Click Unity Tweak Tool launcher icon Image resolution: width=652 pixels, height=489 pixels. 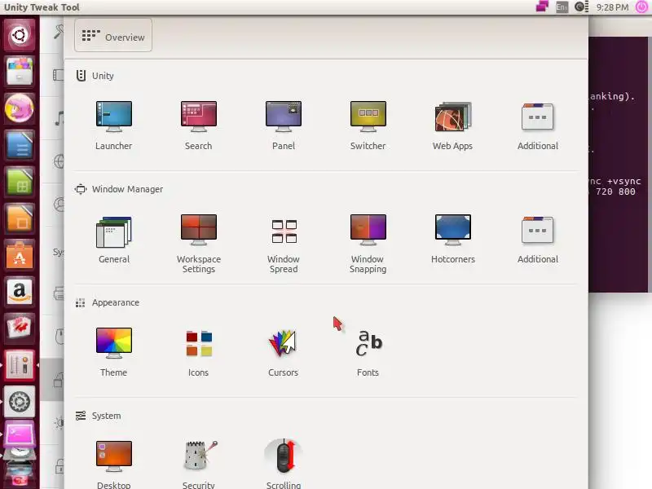[19, 364]
